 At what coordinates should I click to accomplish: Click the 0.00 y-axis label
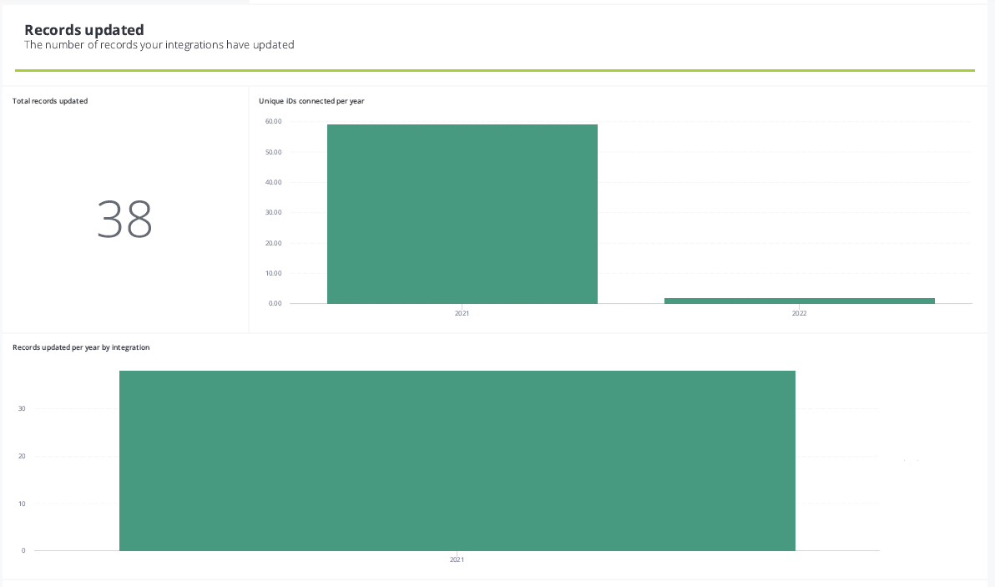(275, 303)
